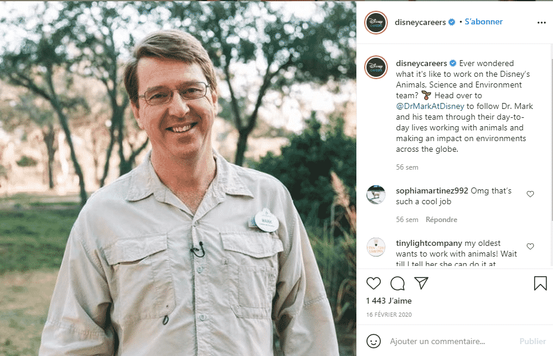View the 1 443 J'aime likes list
The height and width of the screenshot is (356, 553).
pyautogui.click(x=389, y=301)
